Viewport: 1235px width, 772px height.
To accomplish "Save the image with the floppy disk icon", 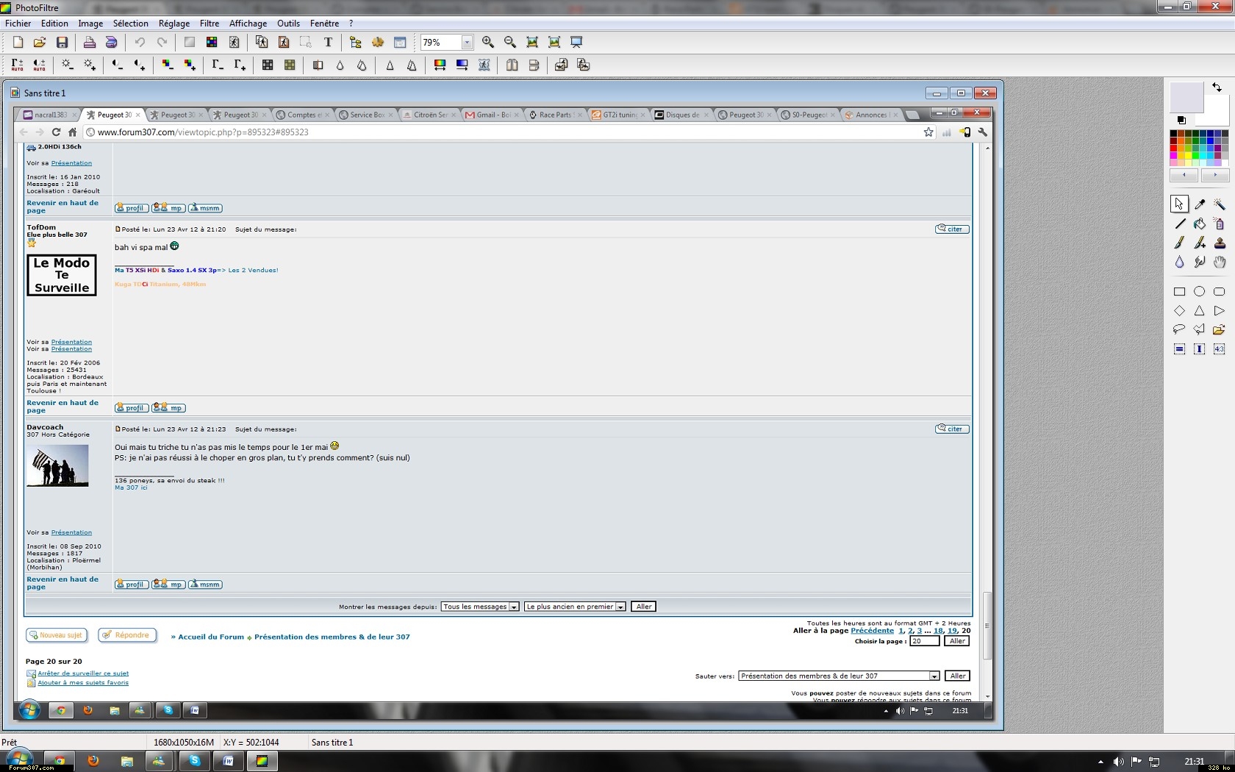I will click(62, 42).
